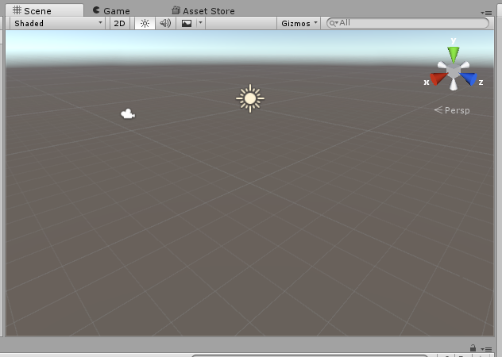The width and height of the screenshot is (502, 357).
Task: Open the Scene panel options menu
Action: (486, 13)
